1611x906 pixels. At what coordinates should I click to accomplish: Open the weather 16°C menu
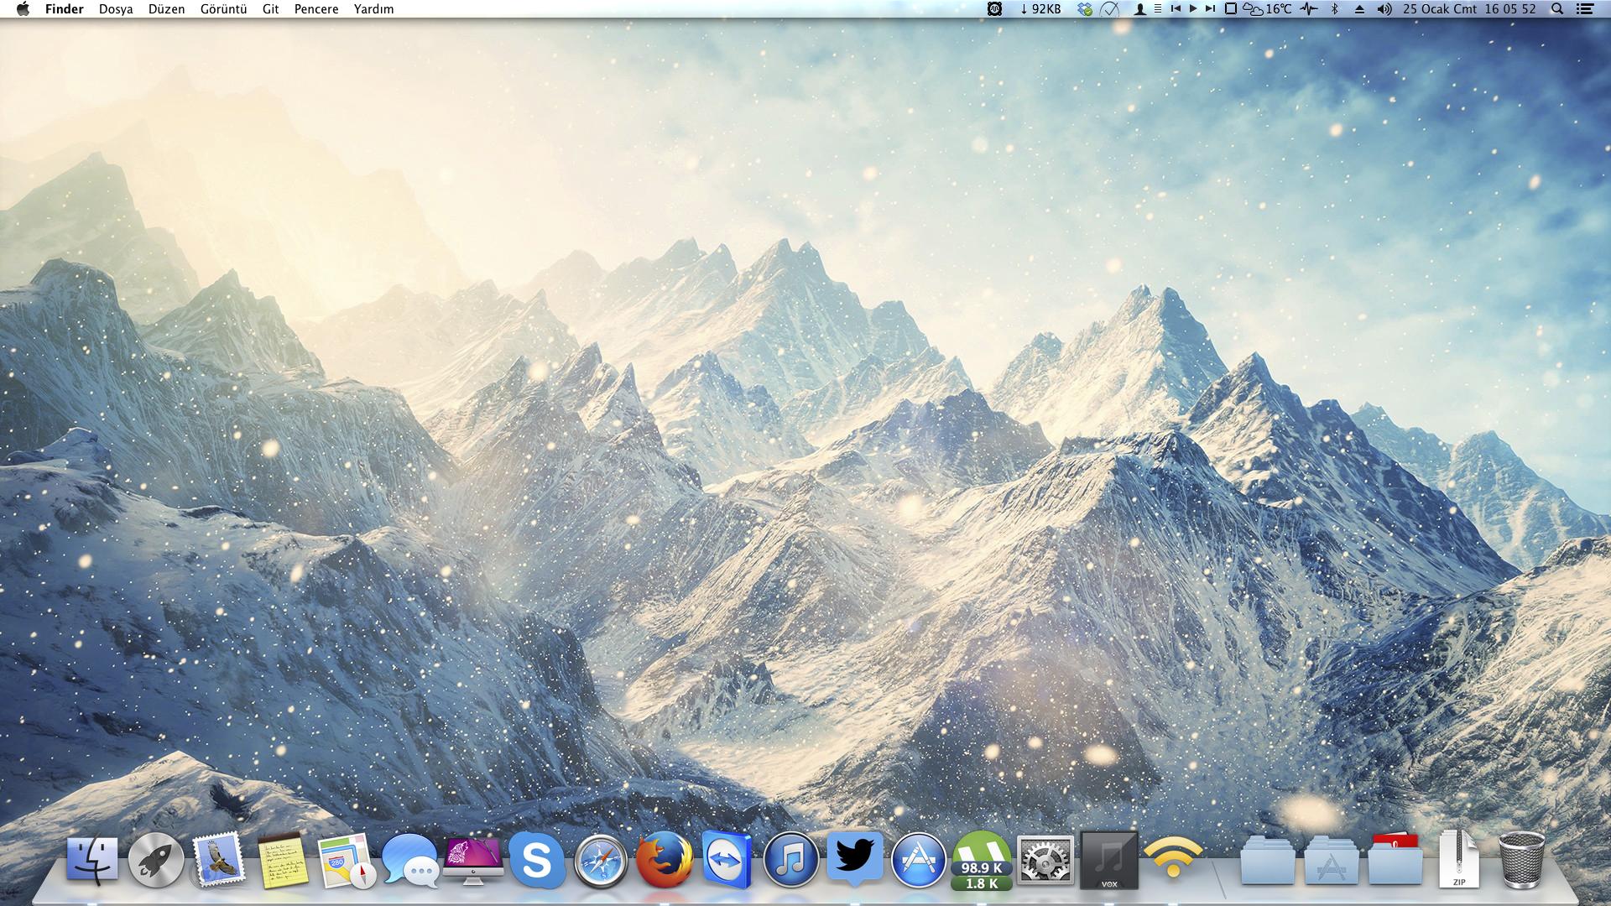click(1268, 9)
